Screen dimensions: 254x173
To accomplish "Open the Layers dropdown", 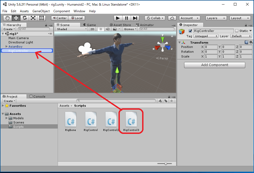I will [x=216, y=18].
